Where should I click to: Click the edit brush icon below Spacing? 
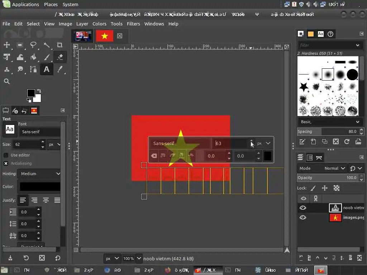point(302,141)
